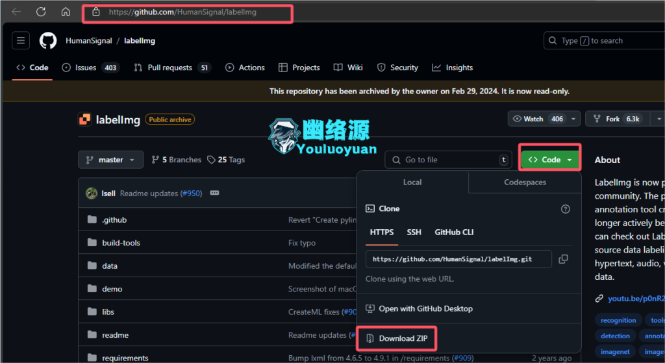
Task: Open the browser home page icon
Action: tap(66, 12)
